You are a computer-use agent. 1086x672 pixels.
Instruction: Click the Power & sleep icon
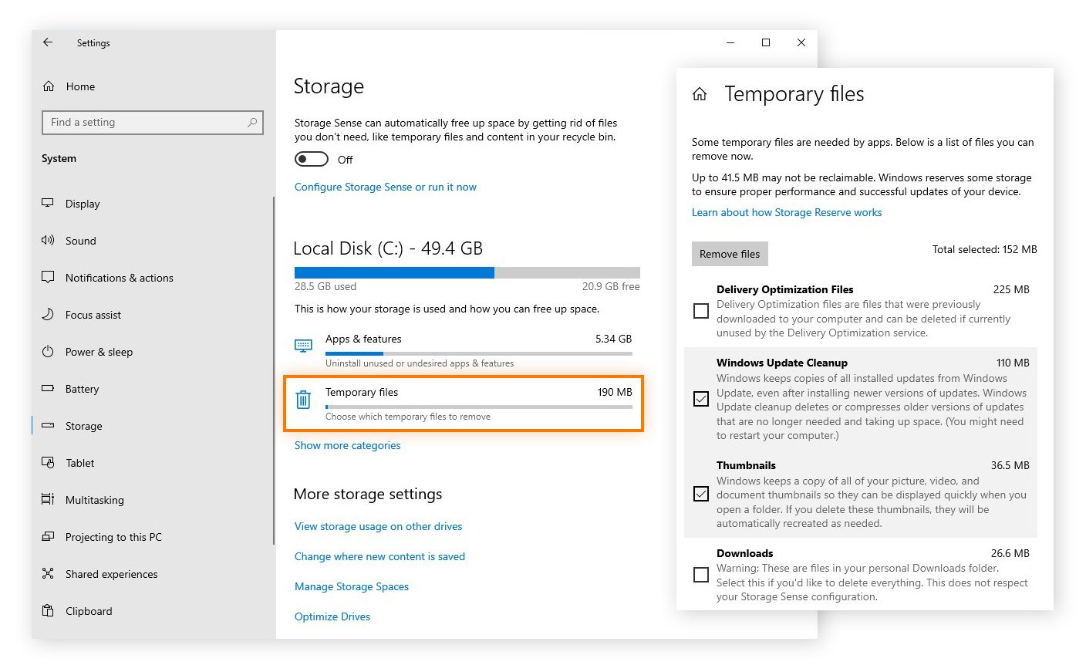tap(48, 352)
